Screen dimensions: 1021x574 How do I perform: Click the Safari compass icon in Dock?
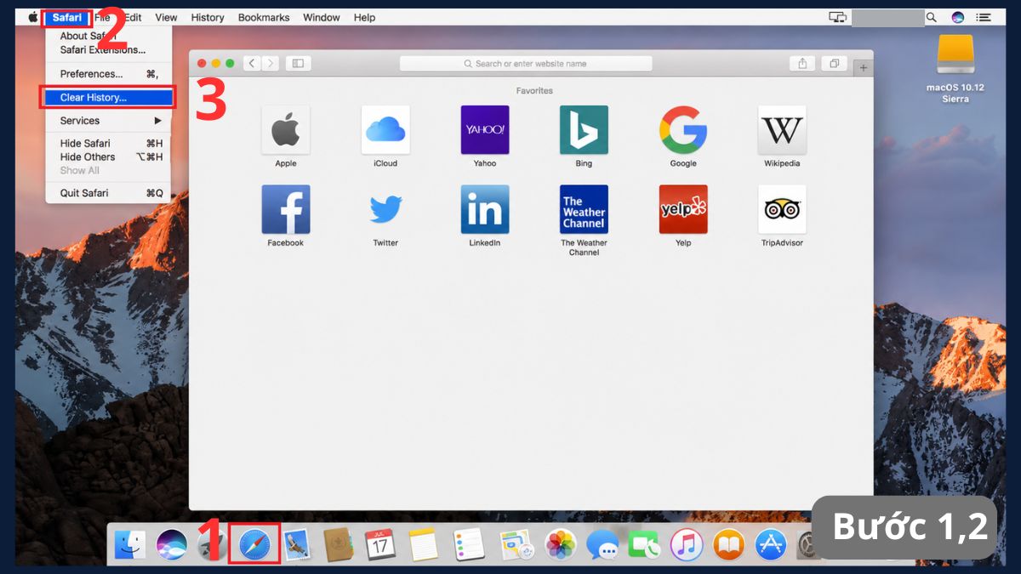(x=254, y=545)
